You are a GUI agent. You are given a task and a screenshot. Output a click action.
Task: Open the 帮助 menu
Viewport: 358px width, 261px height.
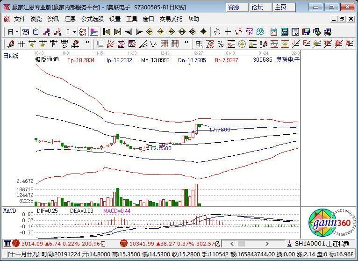[193, 19]
